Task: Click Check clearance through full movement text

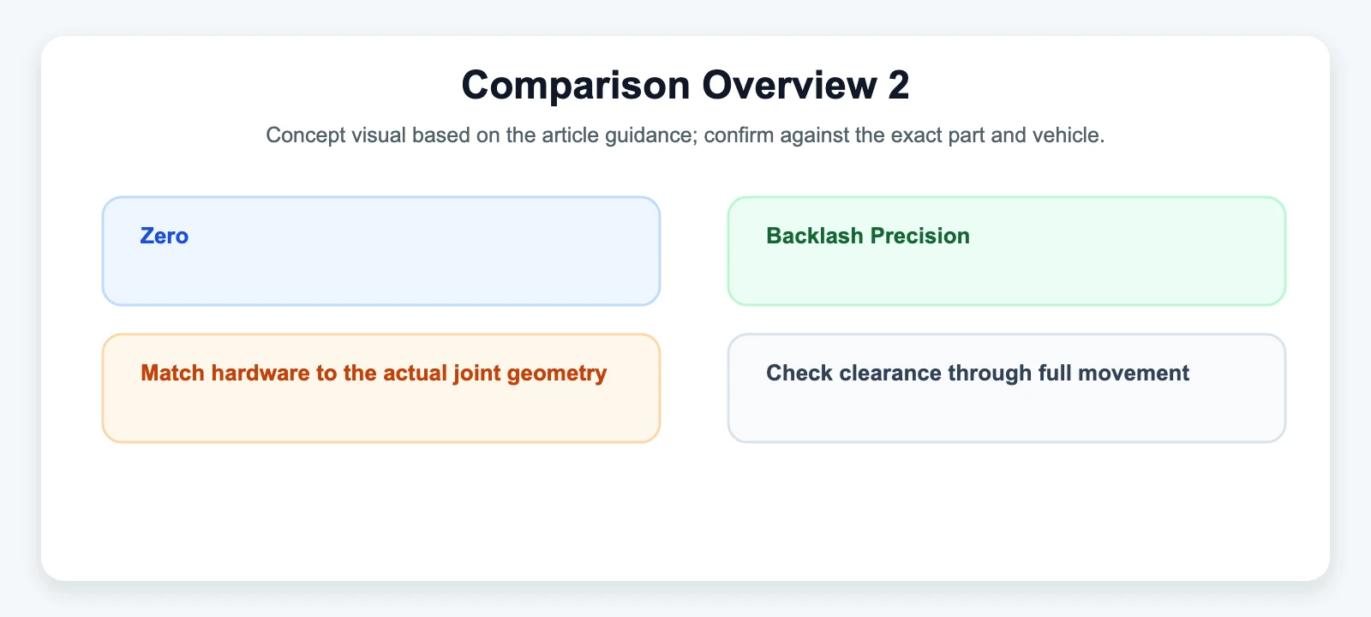Action: pos(978,374)
